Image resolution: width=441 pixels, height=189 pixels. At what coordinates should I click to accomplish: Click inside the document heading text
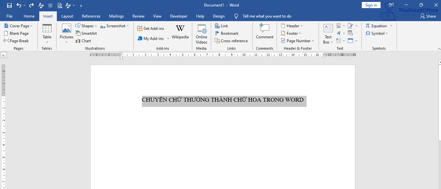(224, 100)
